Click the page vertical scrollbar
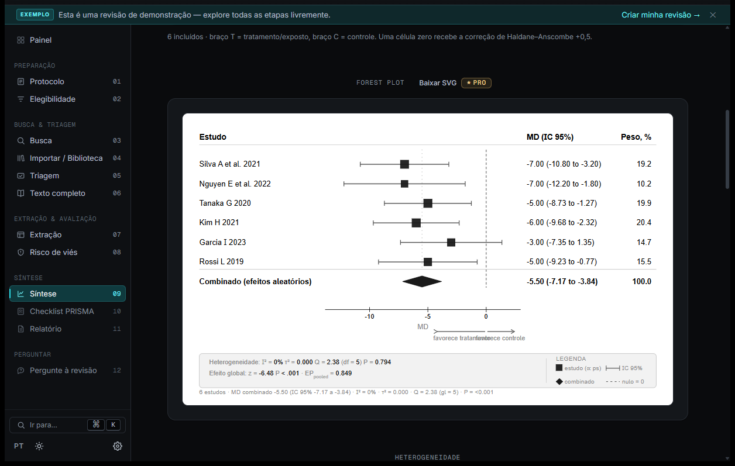Image resolution: width=735 pixels, height=466 pixels. tap(727, 149)
